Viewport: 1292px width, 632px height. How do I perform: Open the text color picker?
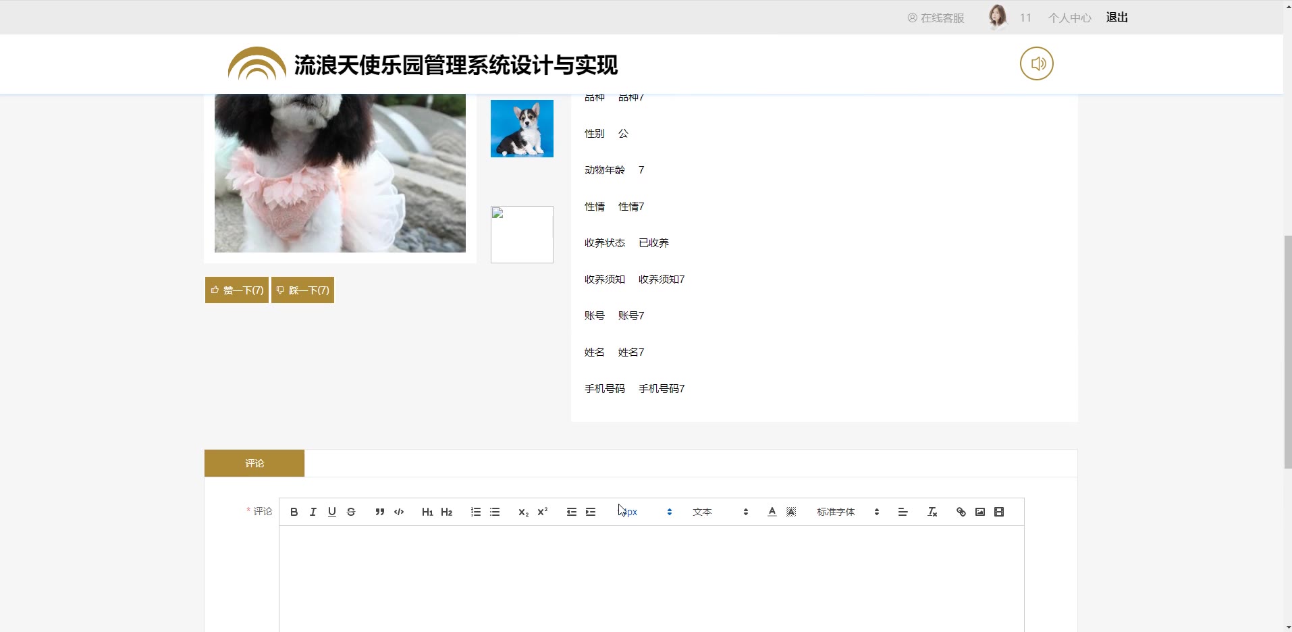[772, 512]
